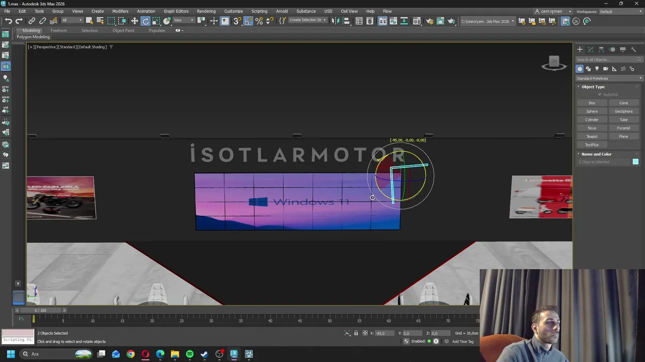Activate the Select and Rotate tool

(x=146, y=21)
